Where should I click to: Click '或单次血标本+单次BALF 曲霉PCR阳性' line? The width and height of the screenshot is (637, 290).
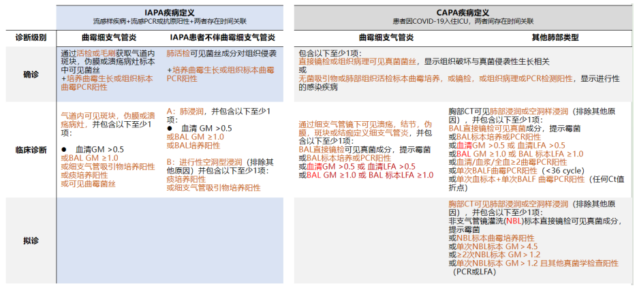(x=516, y=179)
